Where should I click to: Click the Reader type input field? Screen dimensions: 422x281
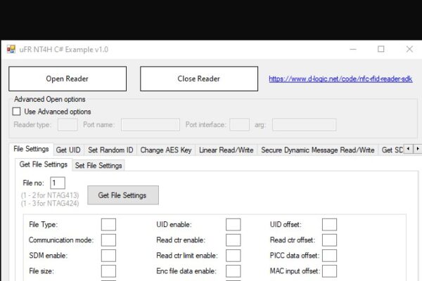click(68, 125)
